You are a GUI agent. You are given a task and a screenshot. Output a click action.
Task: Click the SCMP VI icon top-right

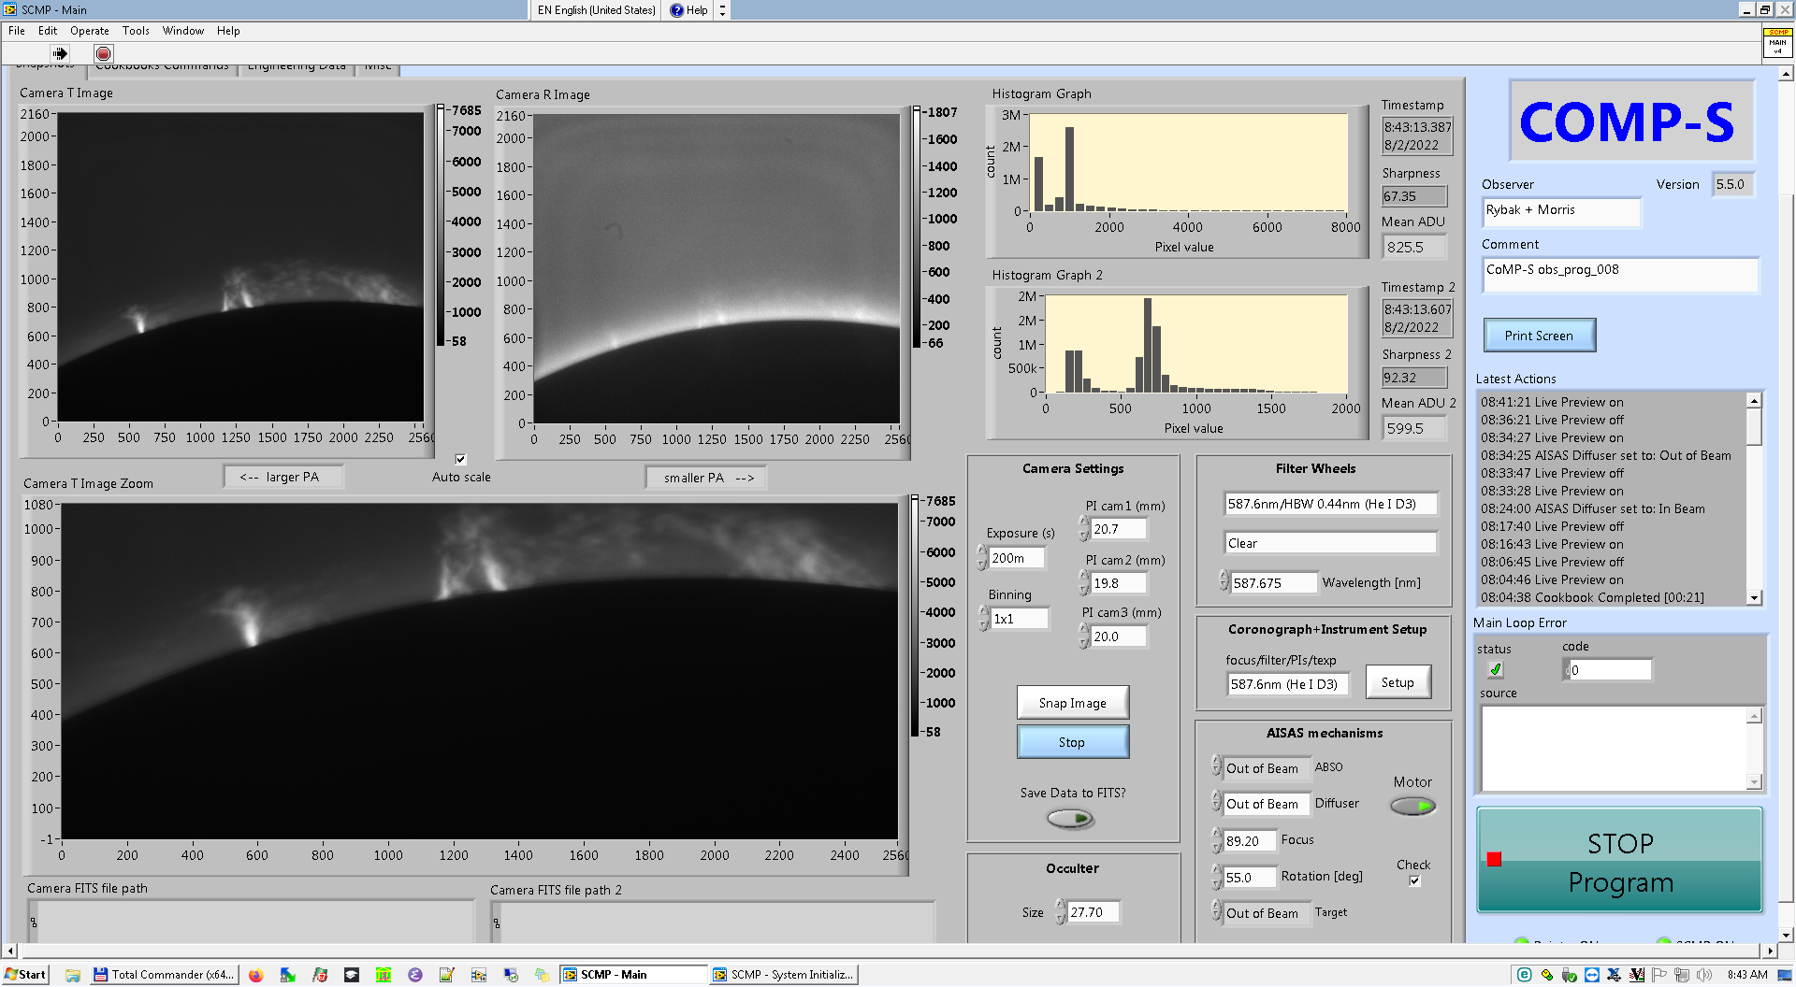click(1776, 42)
